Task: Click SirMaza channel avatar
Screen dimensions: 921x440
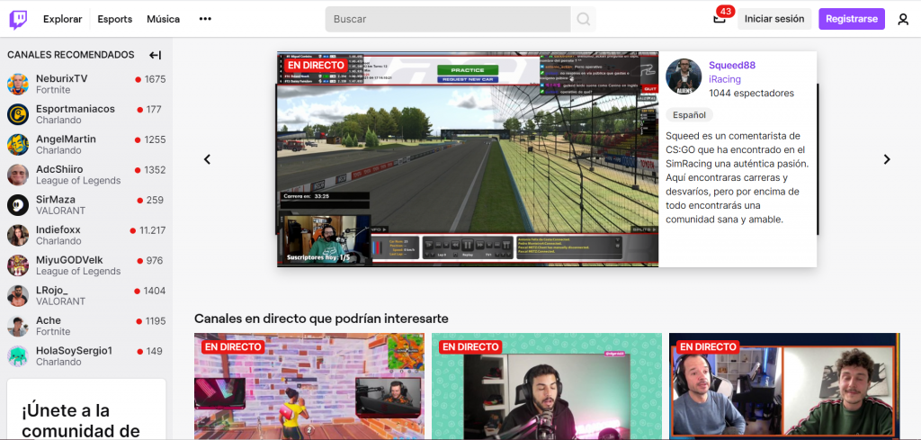Action: [x=18, y=205]
